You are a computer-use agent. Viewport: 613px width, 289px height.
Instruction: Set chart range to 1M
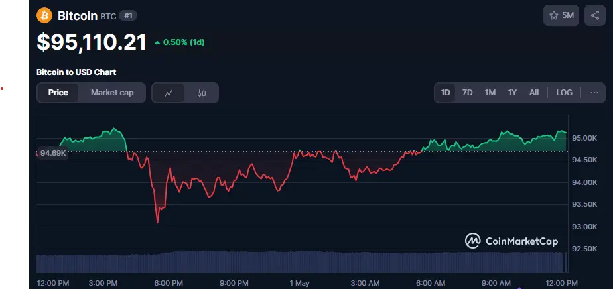pos(490,93)
